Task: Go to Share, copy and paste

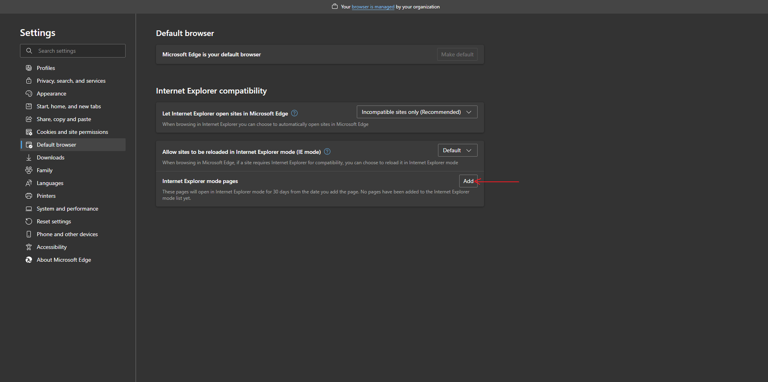Action: 73,119
